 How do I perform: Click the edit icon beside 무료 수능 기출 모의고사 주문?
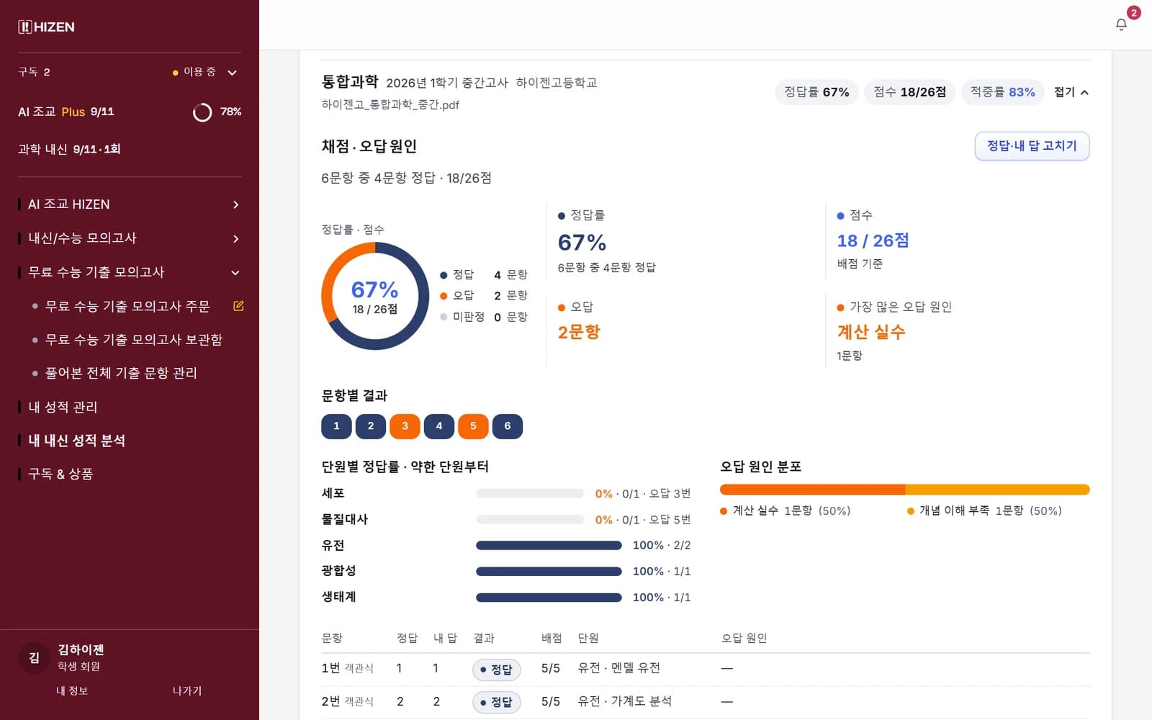[238, 306]
